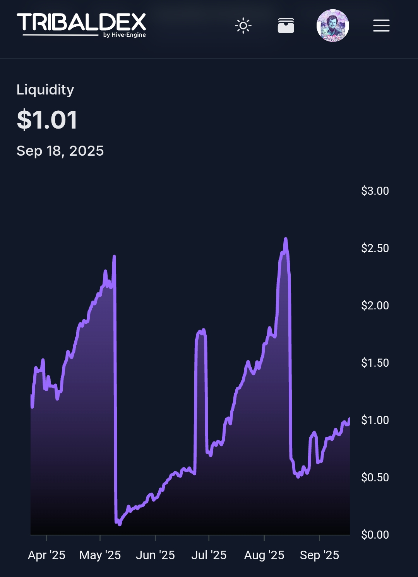418x577 pixels.
Task: Click the rightmost end of the chart line
Action: (349, 419)
